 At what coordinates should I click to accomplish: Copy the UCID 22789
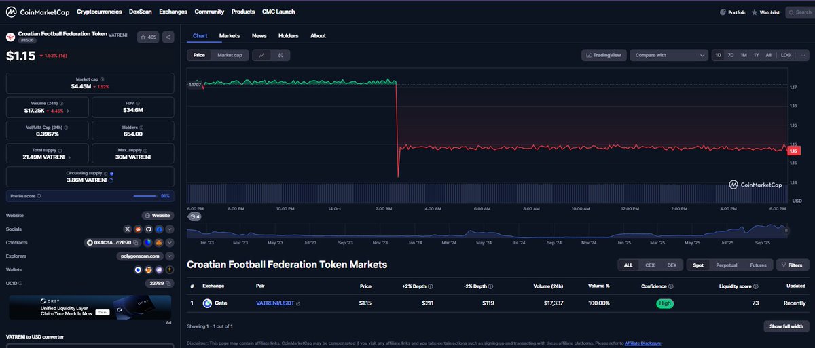(168, 283)
